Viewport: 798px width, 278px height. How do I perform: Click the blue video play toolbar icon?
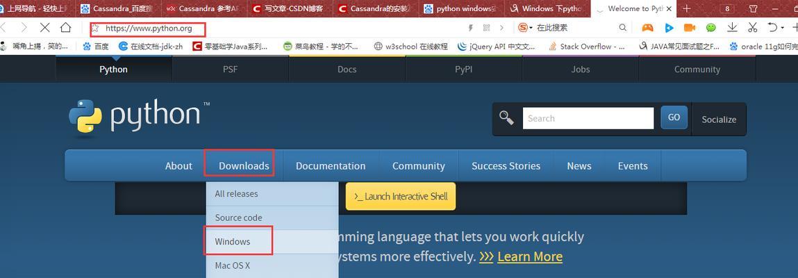669,28
